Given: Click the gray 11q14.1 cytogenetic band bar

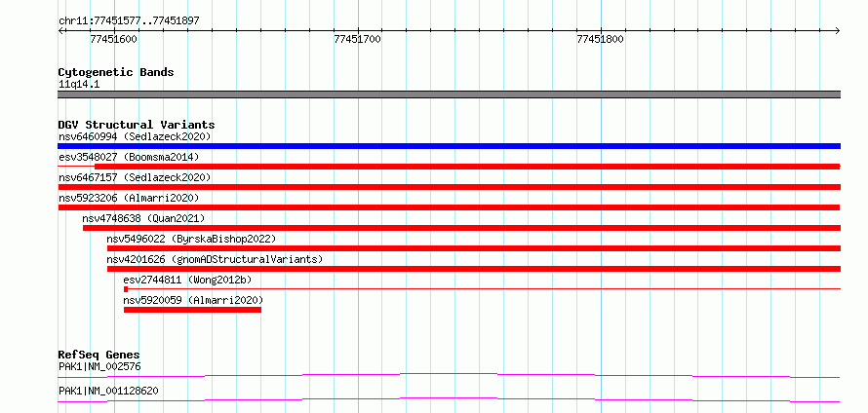Looking at the screenshot, I should tap(449, 94).
